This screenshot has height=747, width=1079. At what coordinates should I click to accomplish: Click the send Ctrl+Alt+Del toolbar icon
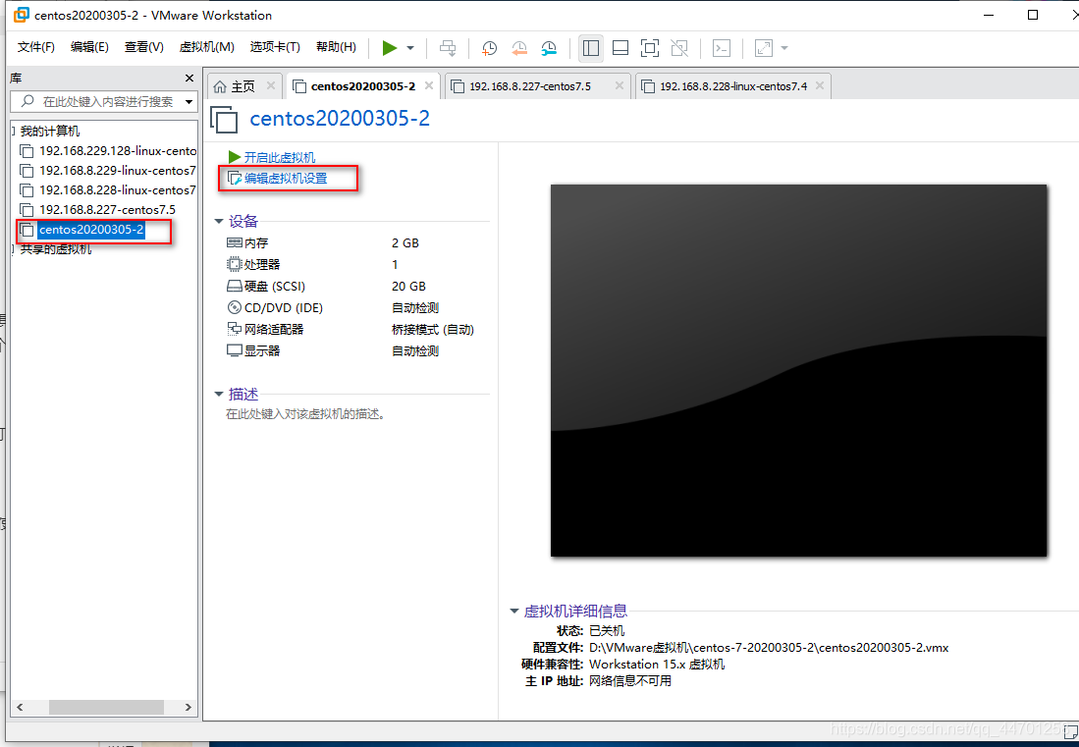pos(448,47)
